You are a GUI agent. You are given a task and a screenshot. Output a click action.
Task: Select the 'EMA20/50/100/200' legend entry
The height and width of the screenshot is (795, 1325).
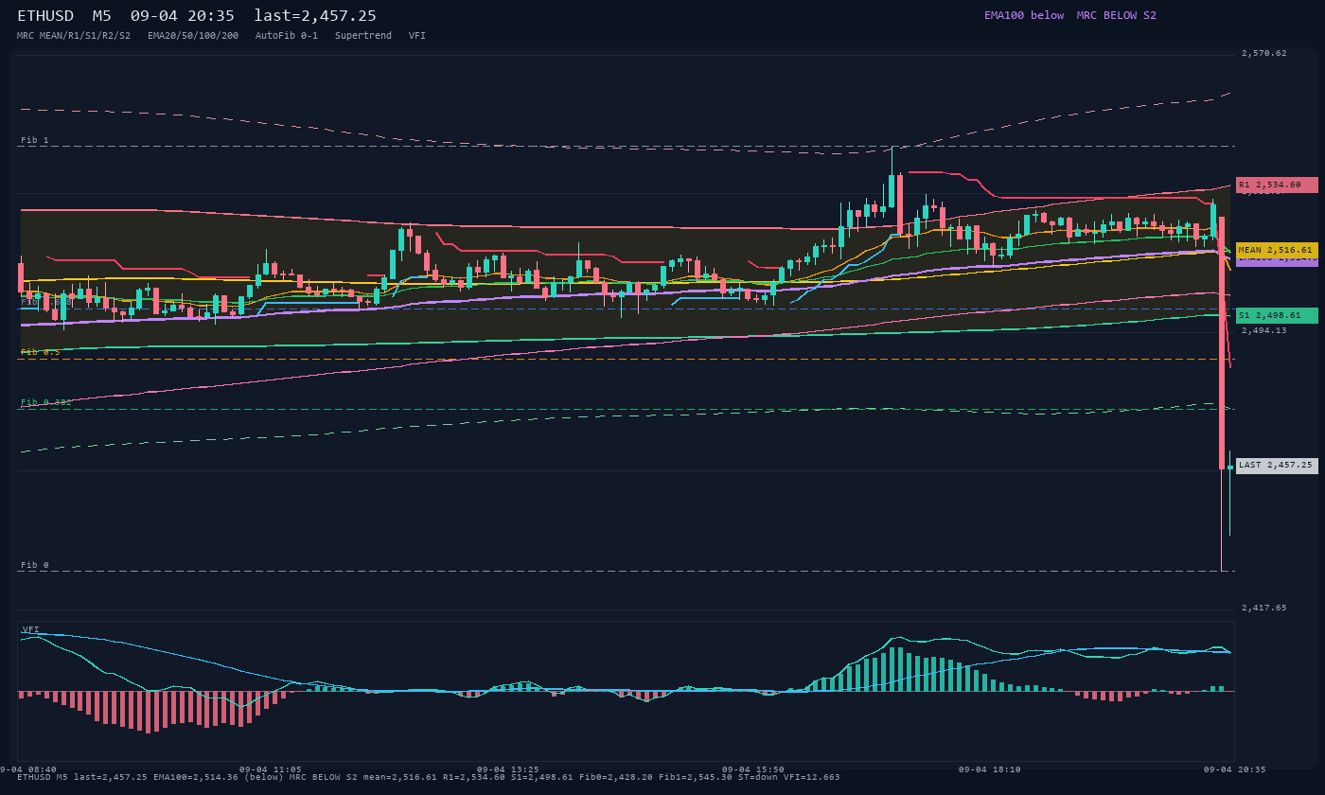193,35
